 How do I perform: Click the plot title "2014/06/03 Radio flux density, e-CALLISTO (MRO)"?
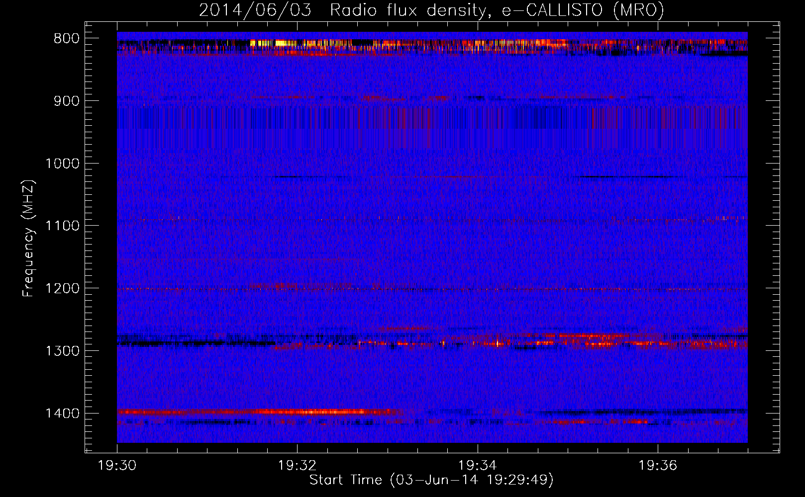431,10
